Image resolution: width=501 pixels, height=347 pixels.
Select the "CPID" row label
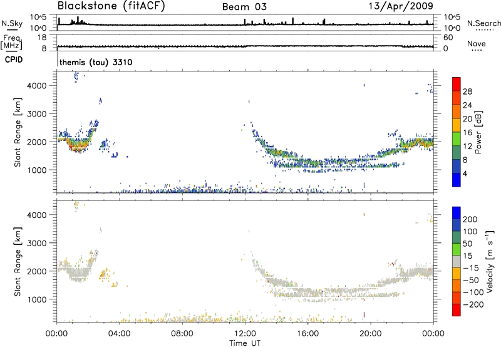coord(14,60)
